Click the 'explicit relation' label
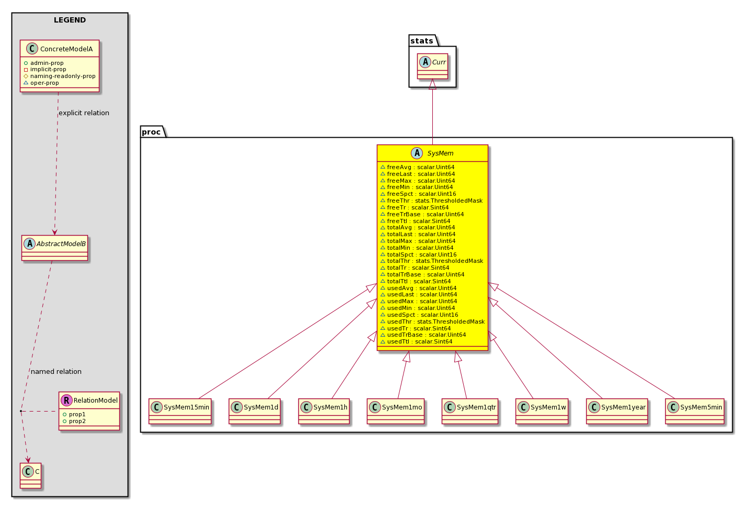 (84, 113)
